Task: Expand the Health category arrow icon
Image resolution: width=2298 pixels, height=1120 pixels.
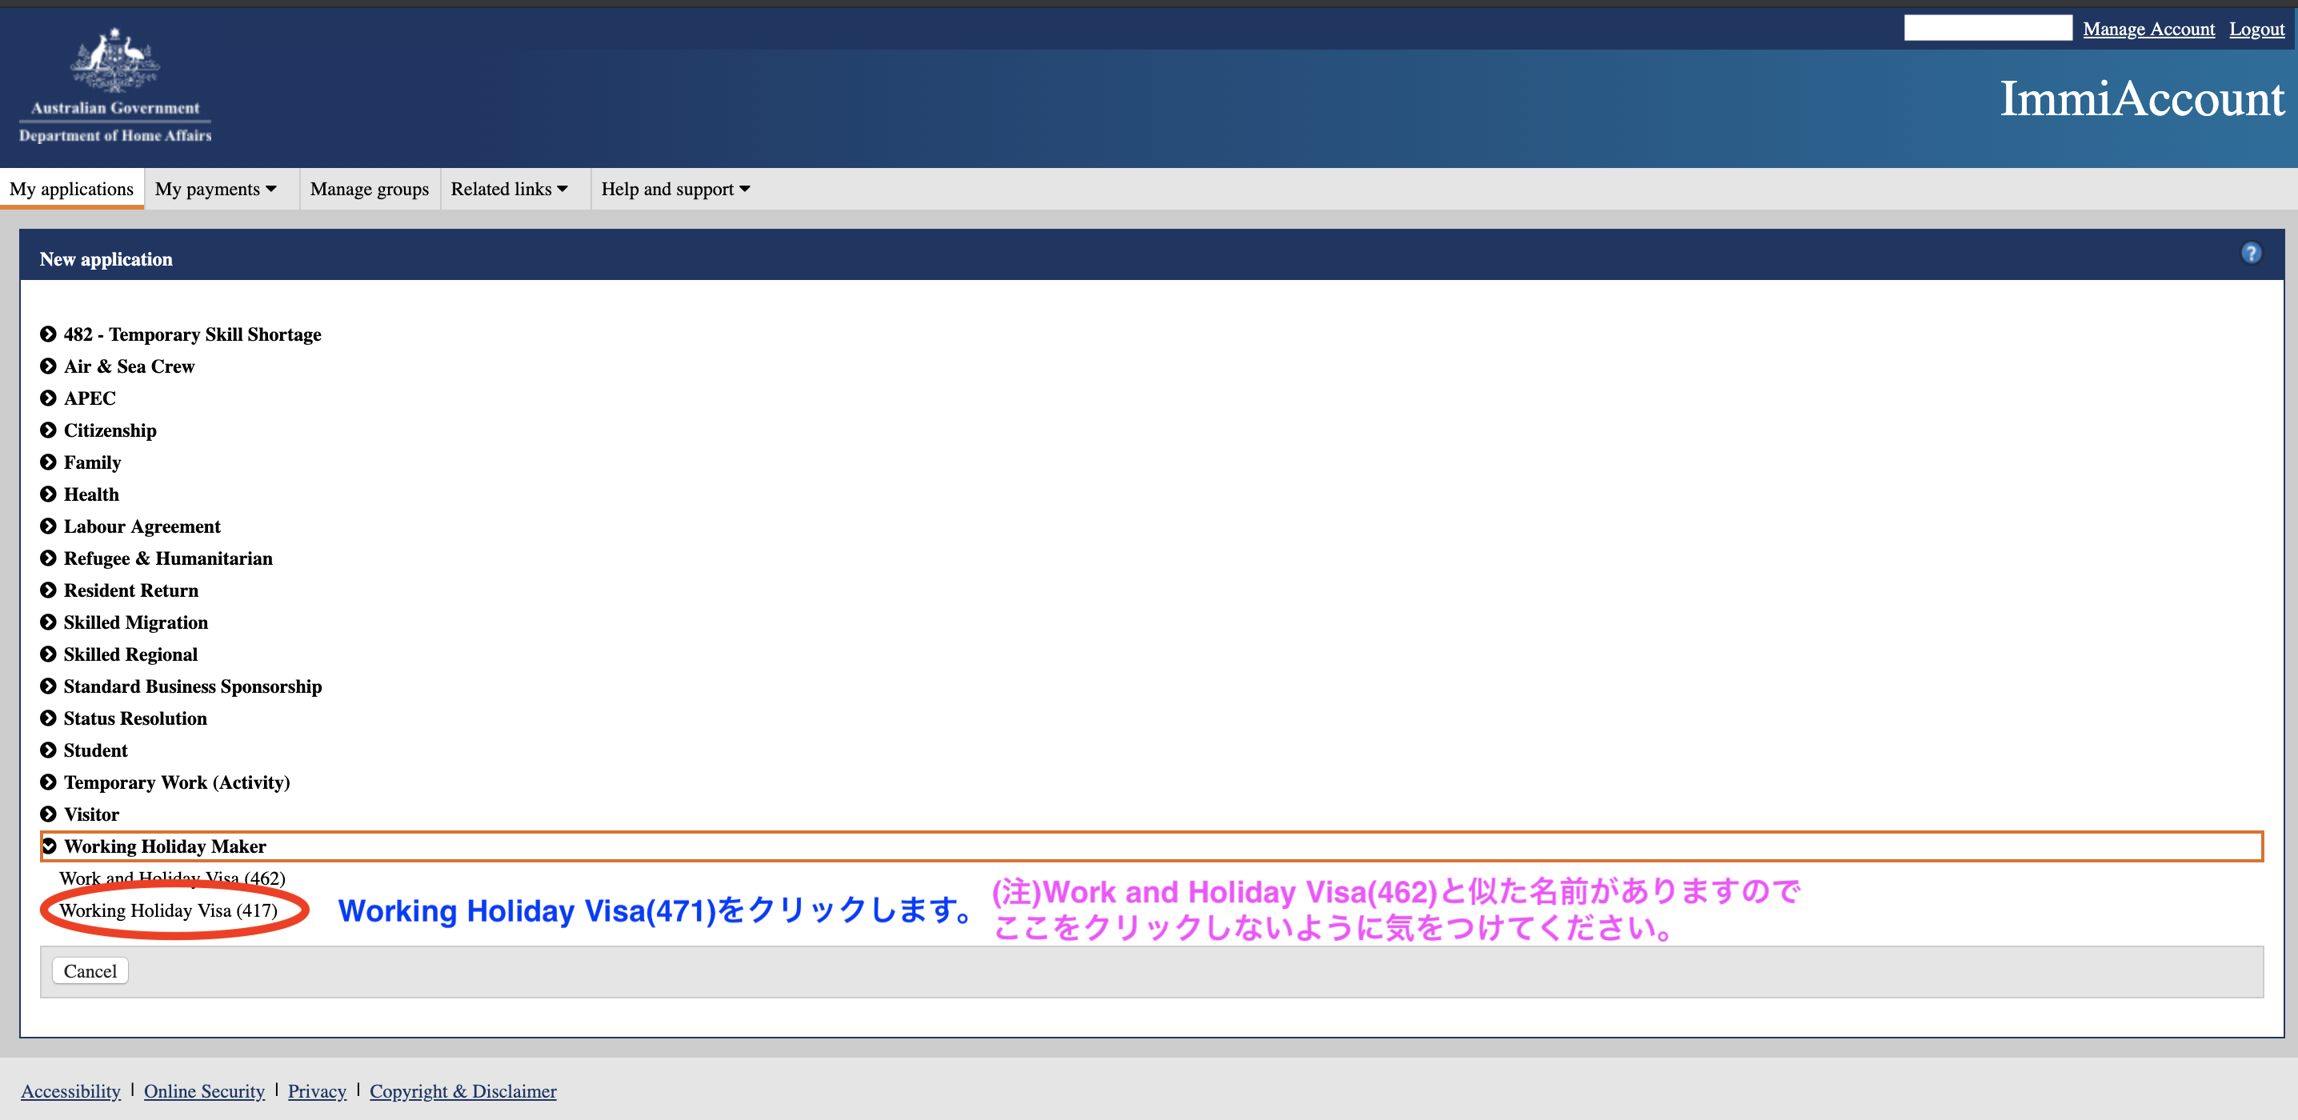Action: (x=48, y=495)
